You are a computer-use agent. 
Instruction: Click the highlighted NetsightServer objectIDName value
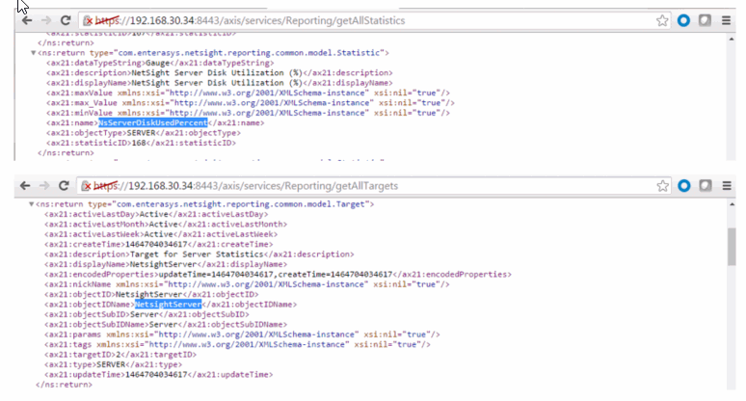point(168,305)
